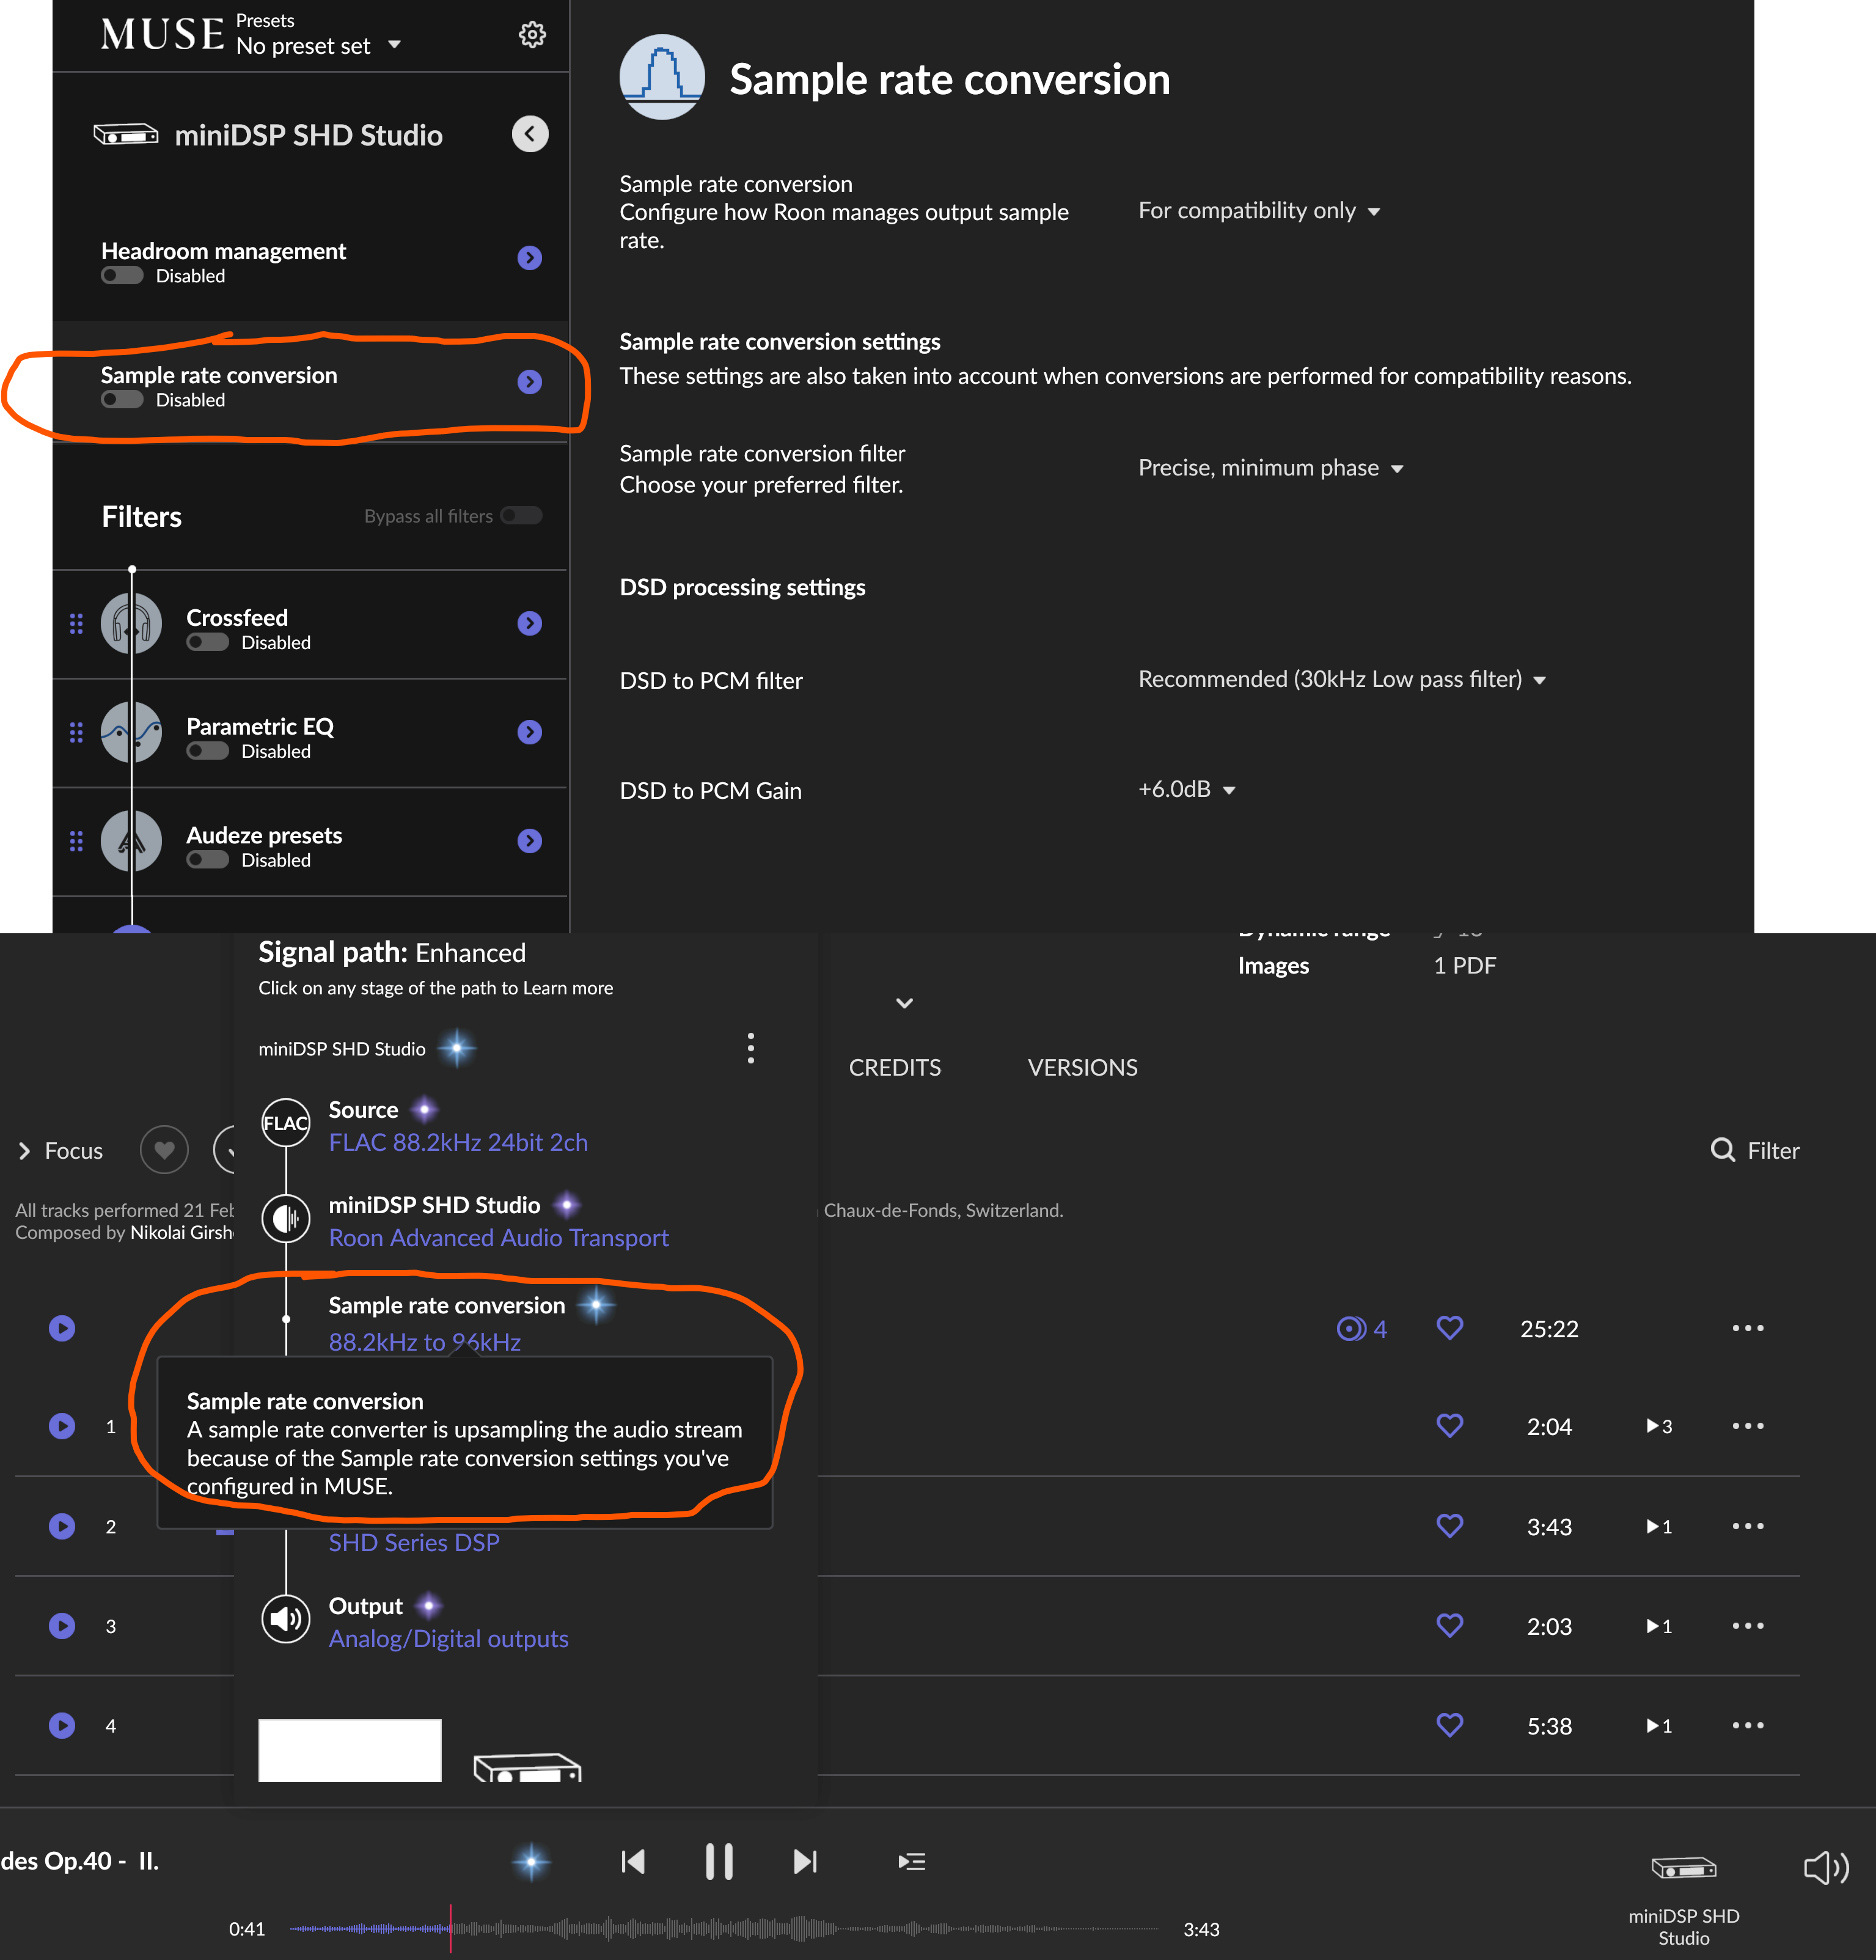Viewport: 1876px width, 1960px height.
Task: Open more options for 25:22 work
Action: pyautogui.click(x=1748, y=1328)
